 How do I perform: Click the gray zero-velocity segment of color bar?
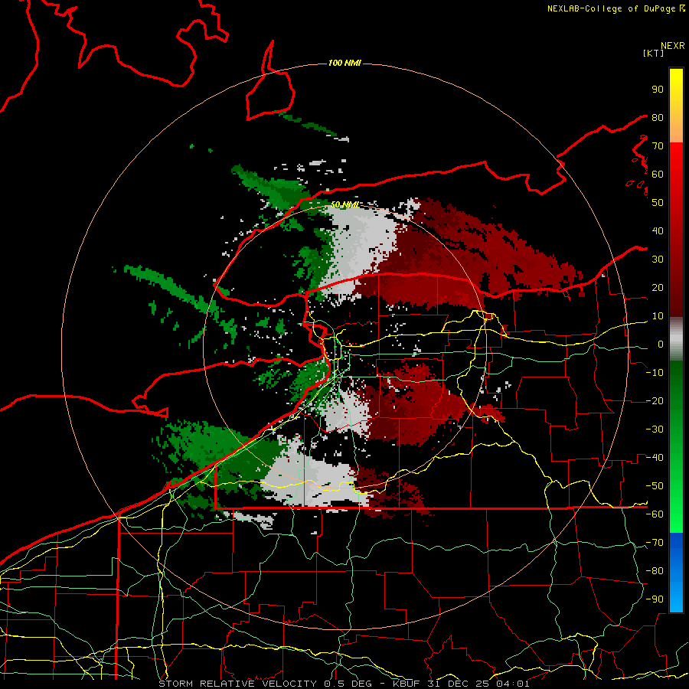click(x=676, y=339)
